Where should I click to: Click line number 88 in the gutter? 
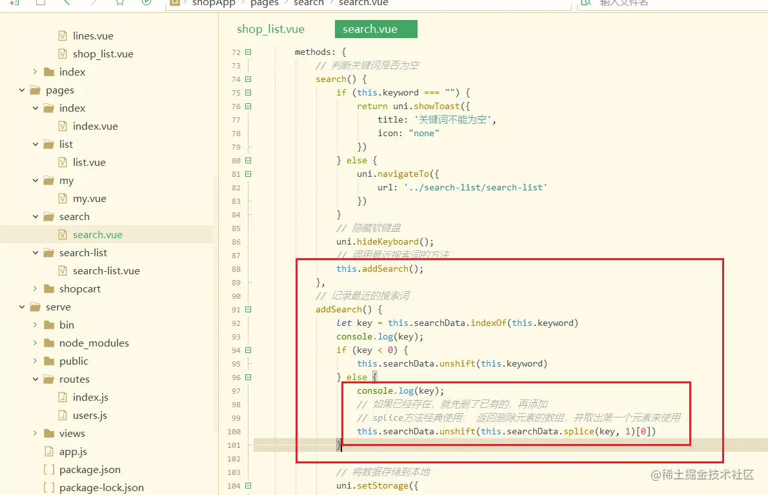[236, 269]
